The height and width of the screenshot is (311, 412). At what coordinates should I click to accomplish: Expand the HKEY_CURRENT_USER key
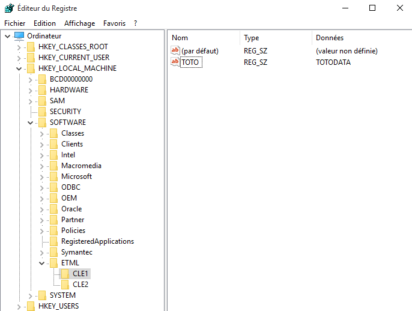(19, 58)
